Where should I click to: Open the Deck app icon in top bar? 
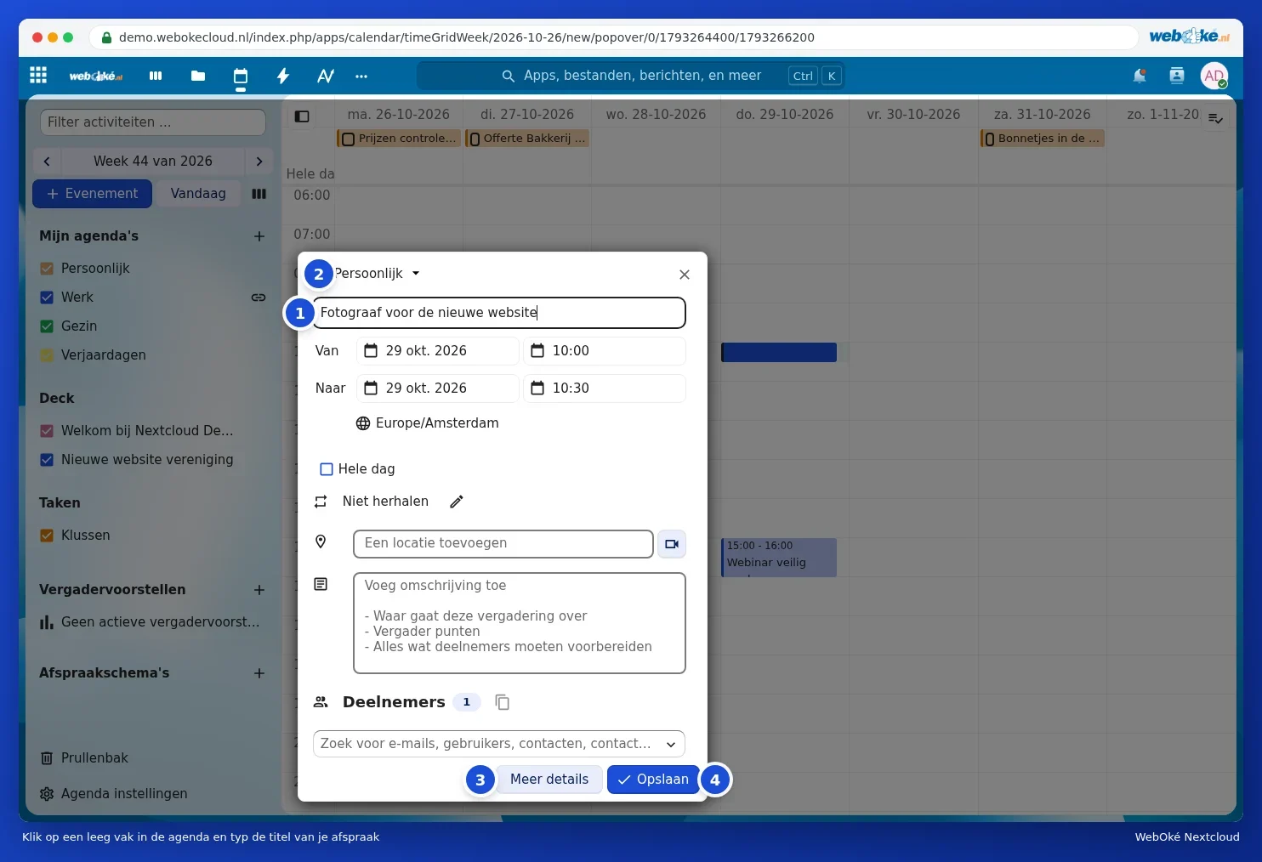click(x=156, y=76)
